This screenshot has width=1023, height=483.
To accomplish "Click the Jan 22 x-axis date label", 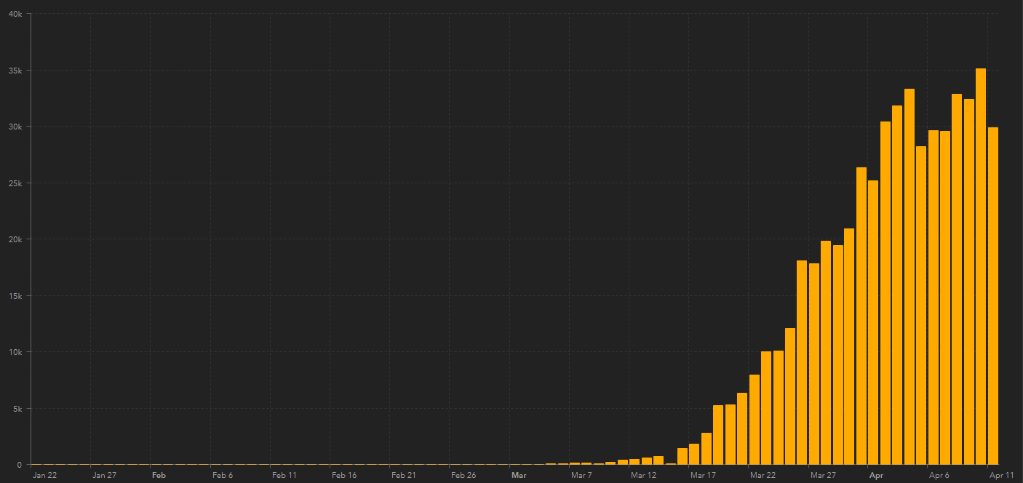I will tap(45, 475).
